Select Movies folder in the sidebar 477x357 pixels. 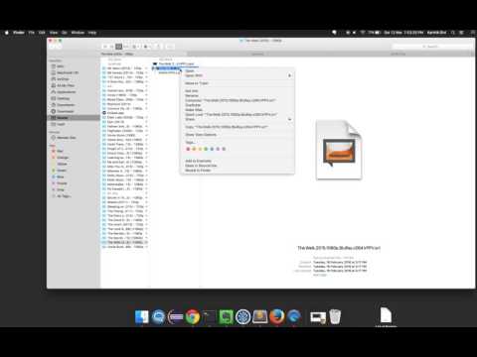coord(74,118)
